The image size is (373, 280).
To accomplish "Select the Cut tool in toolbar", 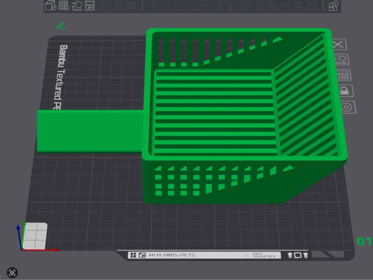I will click(x=206, y=6).
